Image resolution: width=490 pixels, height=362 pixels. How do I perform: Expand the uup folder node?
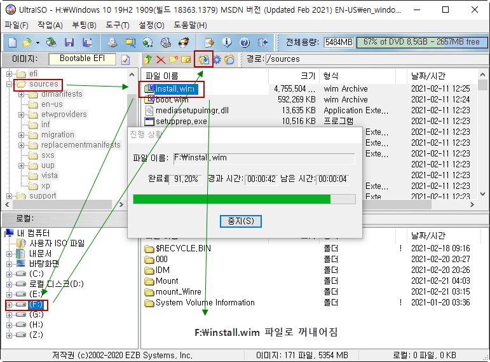click(x=21, y=165)
